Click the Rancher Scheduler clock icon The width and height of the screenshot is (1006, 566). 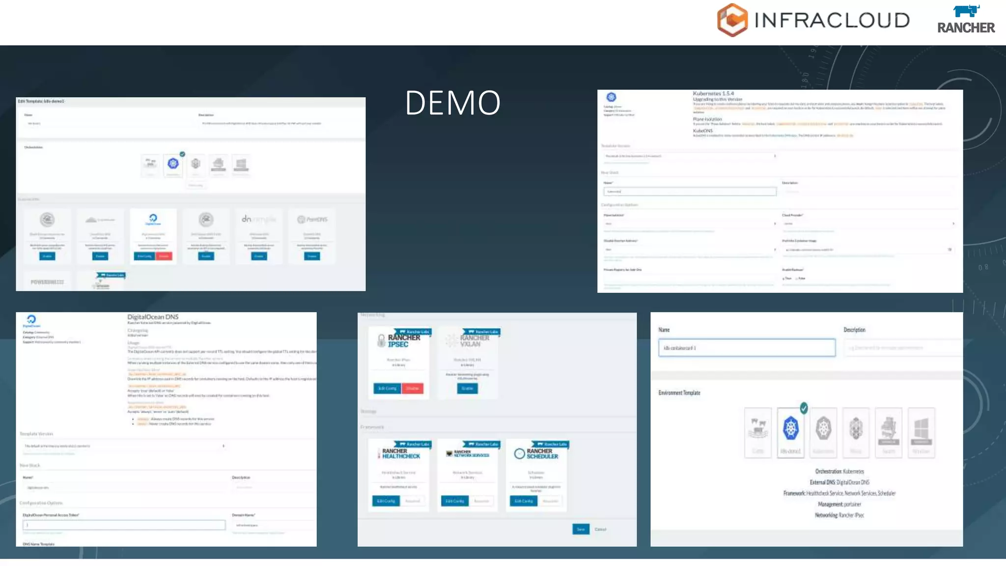519,453
